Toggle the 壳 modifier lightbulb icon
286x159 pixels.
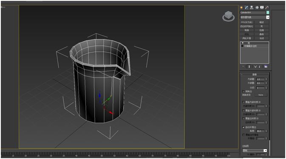pos(243,43)
